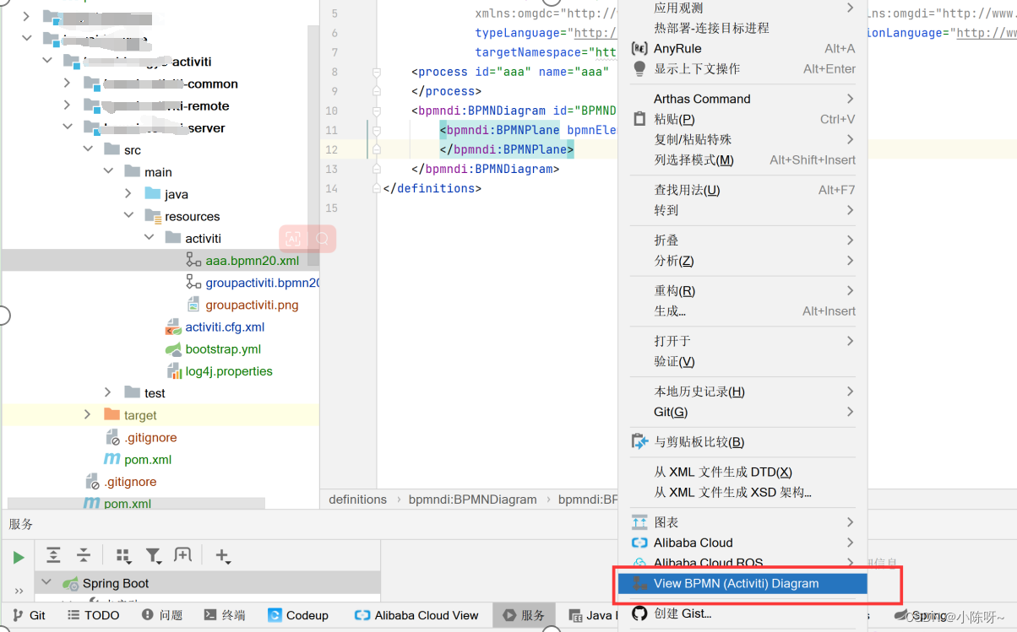Click the bpmndi:BPMNDiagram breadcrumb
The image size is (1017, 632).
pyautogui.click(x=473, y=500)
